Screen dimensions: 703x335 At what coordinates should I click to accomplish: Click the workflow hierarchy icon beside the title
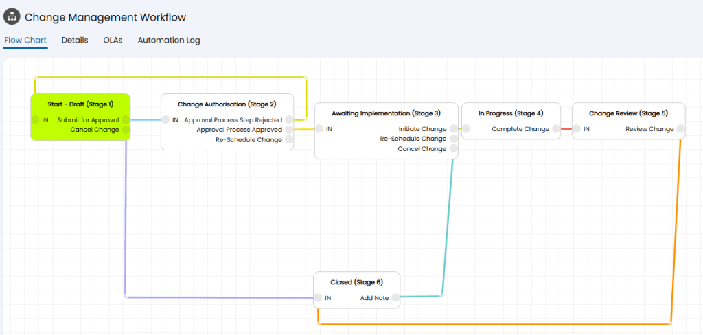[12, 17]
